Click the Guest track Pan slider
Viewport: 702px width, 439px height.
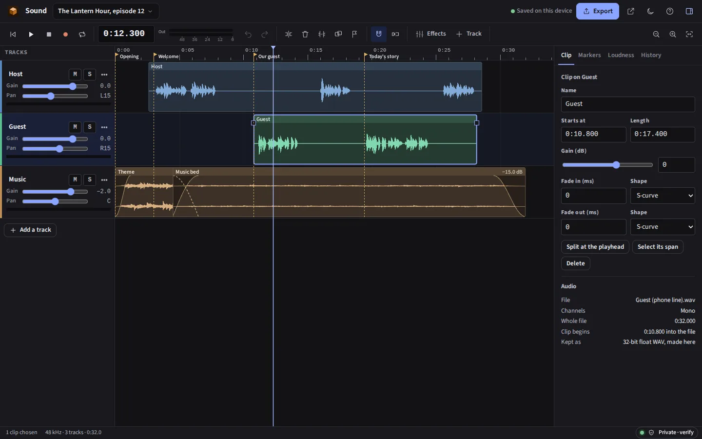coord(55,149)
